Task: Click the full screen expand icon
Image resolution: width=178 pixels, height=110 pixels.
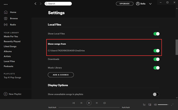Action: point(172,105)
